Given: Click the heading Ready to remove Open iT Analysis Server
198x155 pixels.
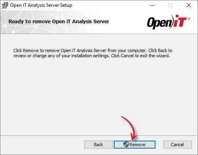Looking at the screenshot, I should (x=59, y=22).
